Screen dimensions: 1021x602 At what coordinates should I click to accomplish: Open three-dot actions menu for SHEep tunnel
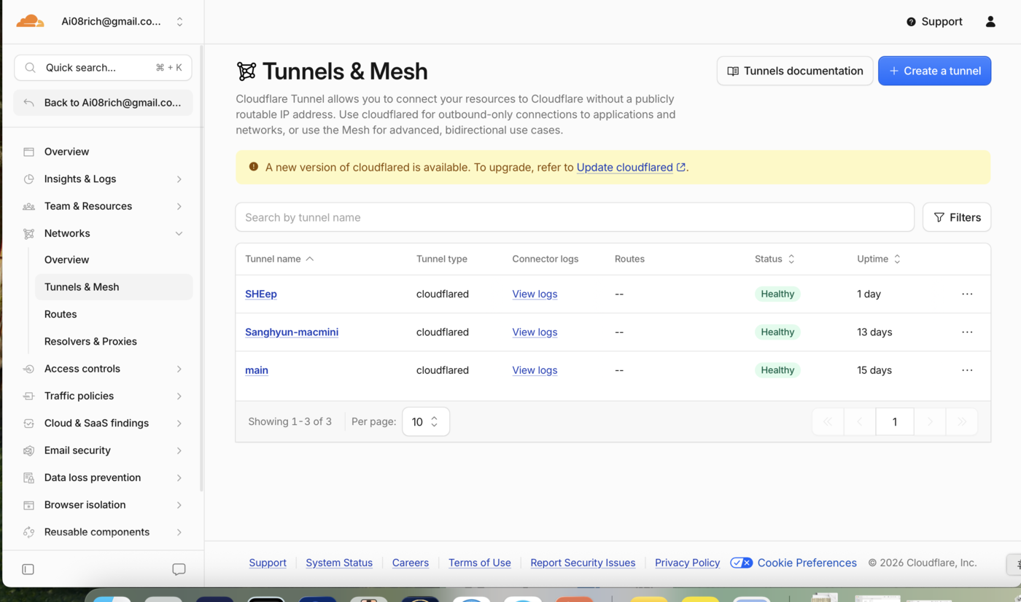tap(967, 294)
